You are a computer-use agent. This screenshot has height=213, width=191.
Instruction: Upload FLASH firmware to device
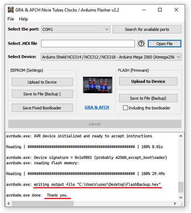click(148, 81)
